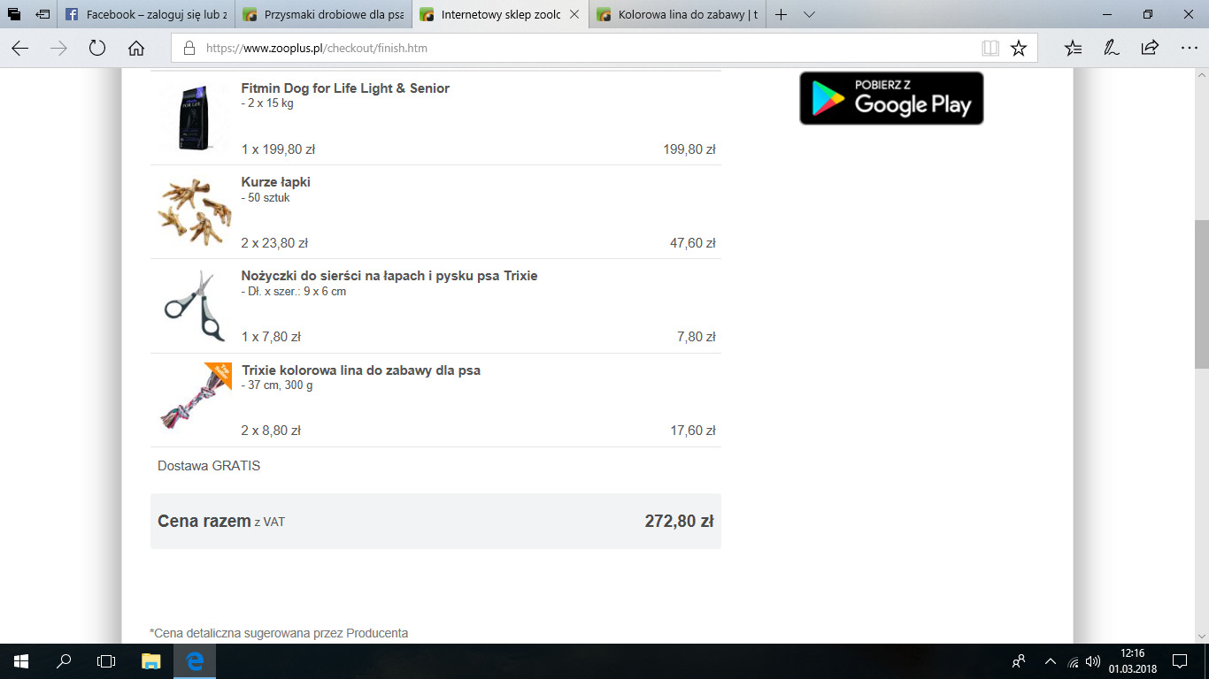This screenshot has width=1209, height=679.
Task: Open Pobierz z Google Play badge
Action: [891, 98]
